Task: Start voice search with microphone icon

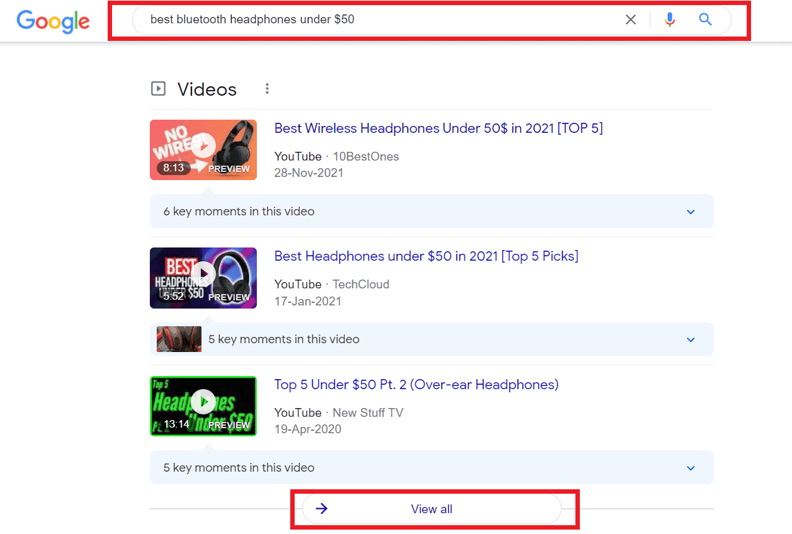Action: tap(670, 20)
